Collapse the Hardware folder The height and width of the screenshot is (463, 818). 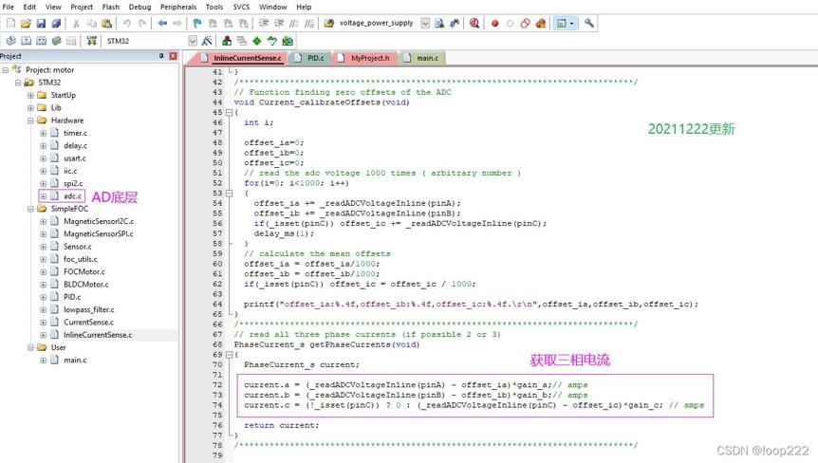click(30, 120)
